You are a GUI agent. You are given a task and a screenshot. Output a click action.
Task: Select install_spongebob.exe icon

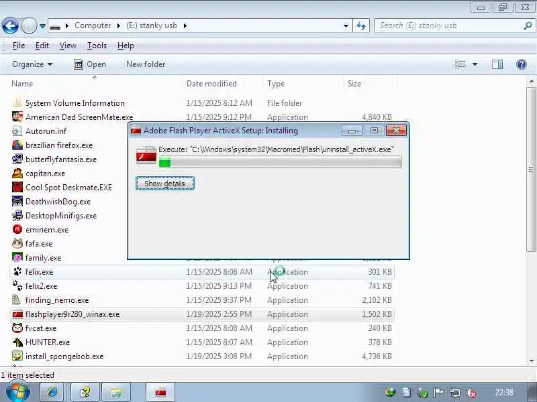[17, 356]
